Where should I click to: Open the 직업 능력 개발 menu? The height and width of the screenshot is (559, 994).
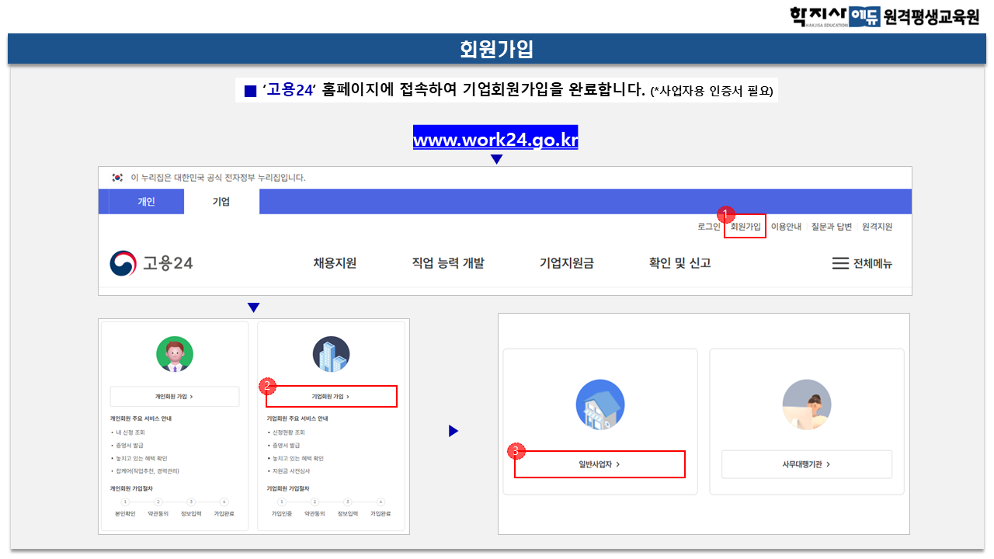[448, 263]
